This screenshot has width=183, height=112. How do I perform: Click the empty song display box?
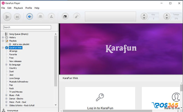110,16
